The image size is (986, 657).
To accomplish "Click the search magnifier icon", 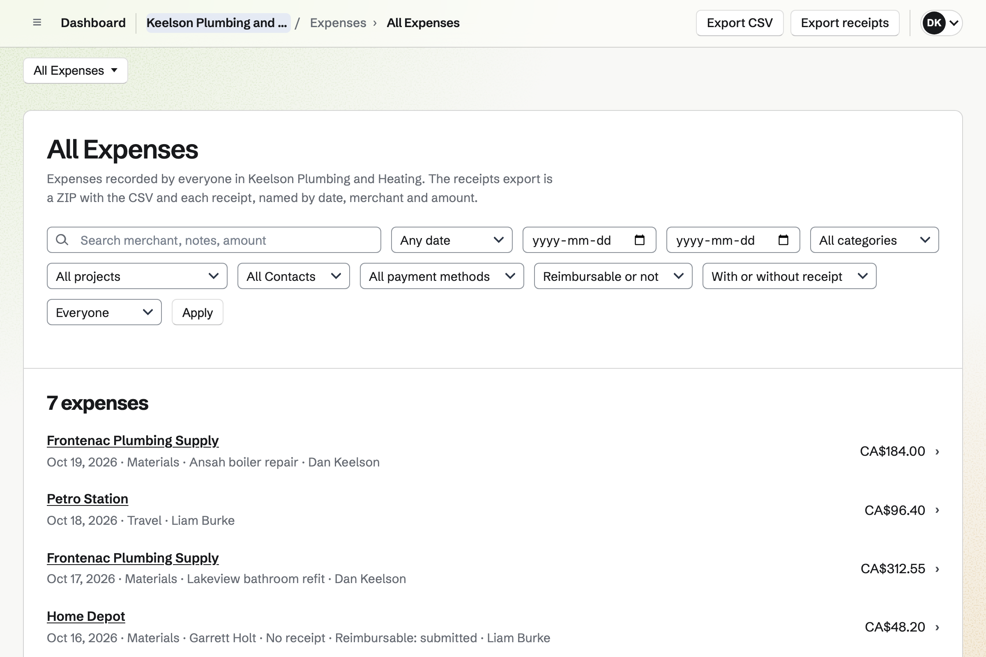I will 62,240.
